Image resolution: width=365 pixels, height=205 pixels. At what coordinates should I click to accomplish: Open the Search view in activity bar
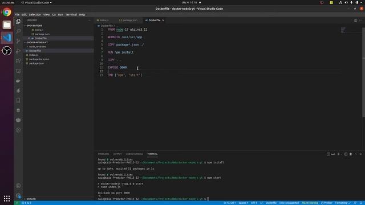[18, 31]
